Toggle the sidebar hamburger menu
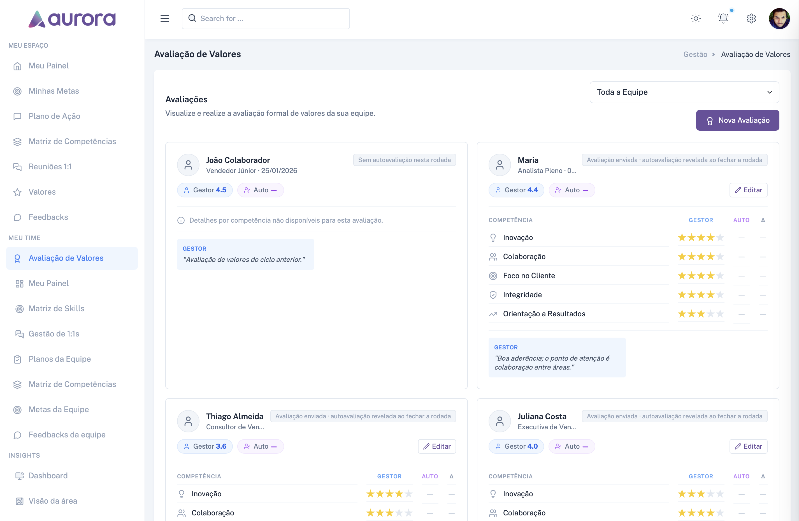 164,19
